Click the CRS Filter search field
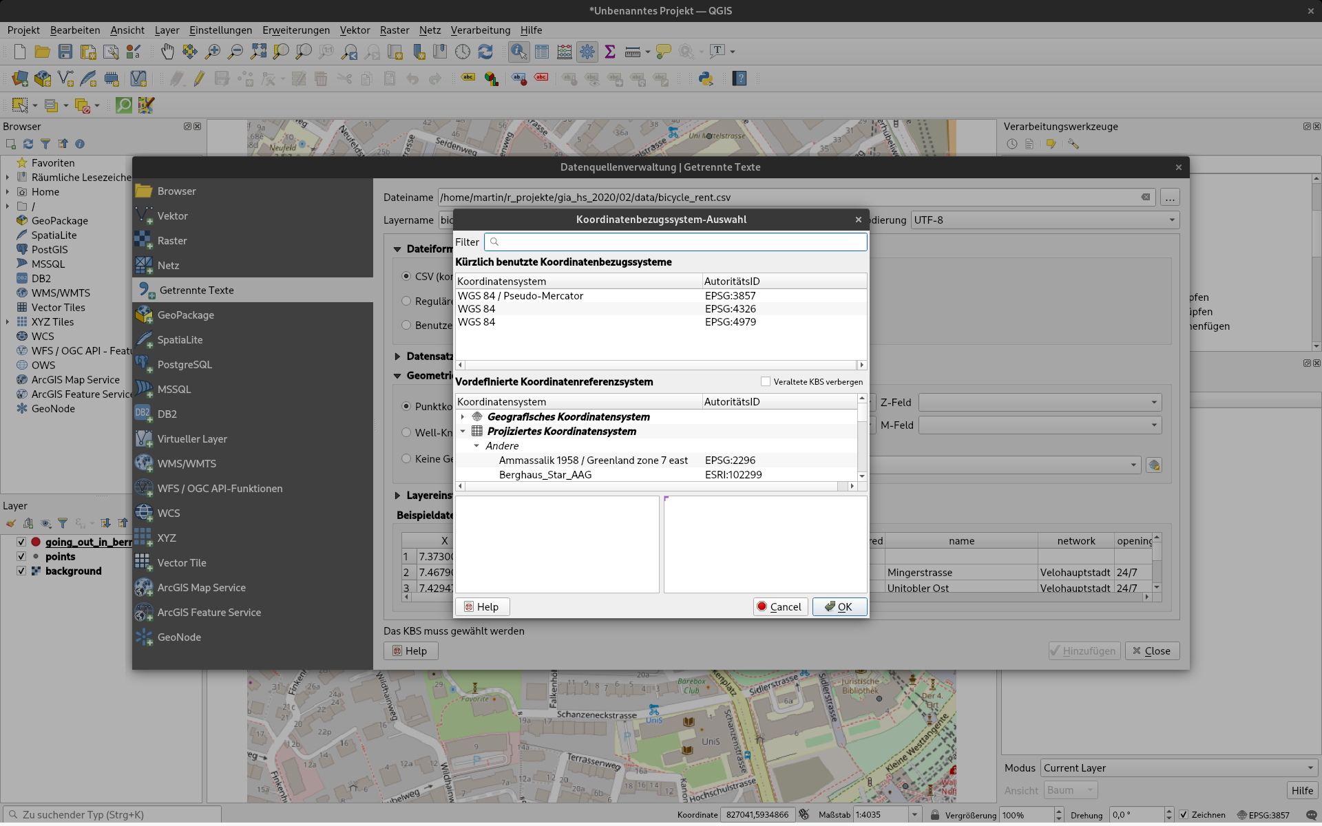The width and height of the screenshot is (1322, 826). [675, 242]
